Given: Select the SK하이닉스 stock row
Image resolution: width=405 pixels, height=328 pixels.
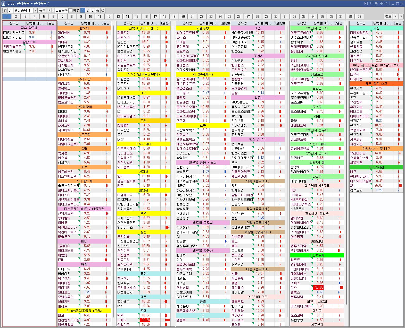Looking at the screenshot, I should (84, 70).
